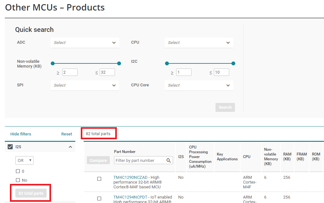Click the I2C minimum value field

coord(184,72)
